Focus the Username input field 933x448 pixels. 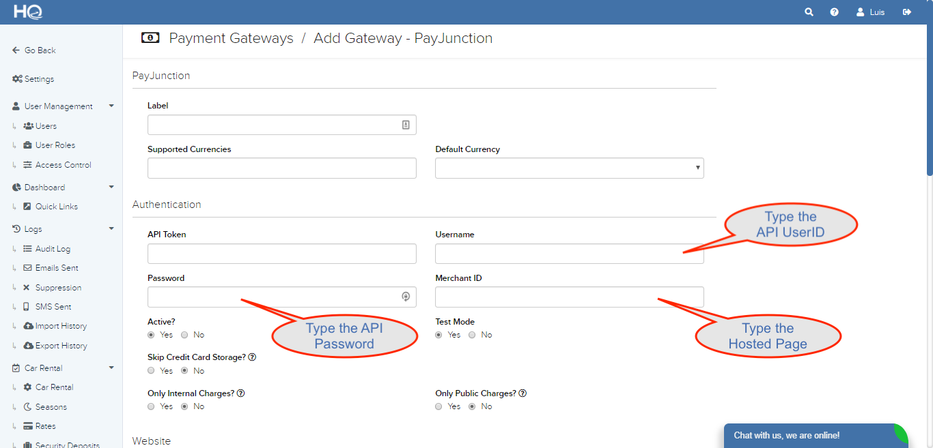[x=569, y=254]
